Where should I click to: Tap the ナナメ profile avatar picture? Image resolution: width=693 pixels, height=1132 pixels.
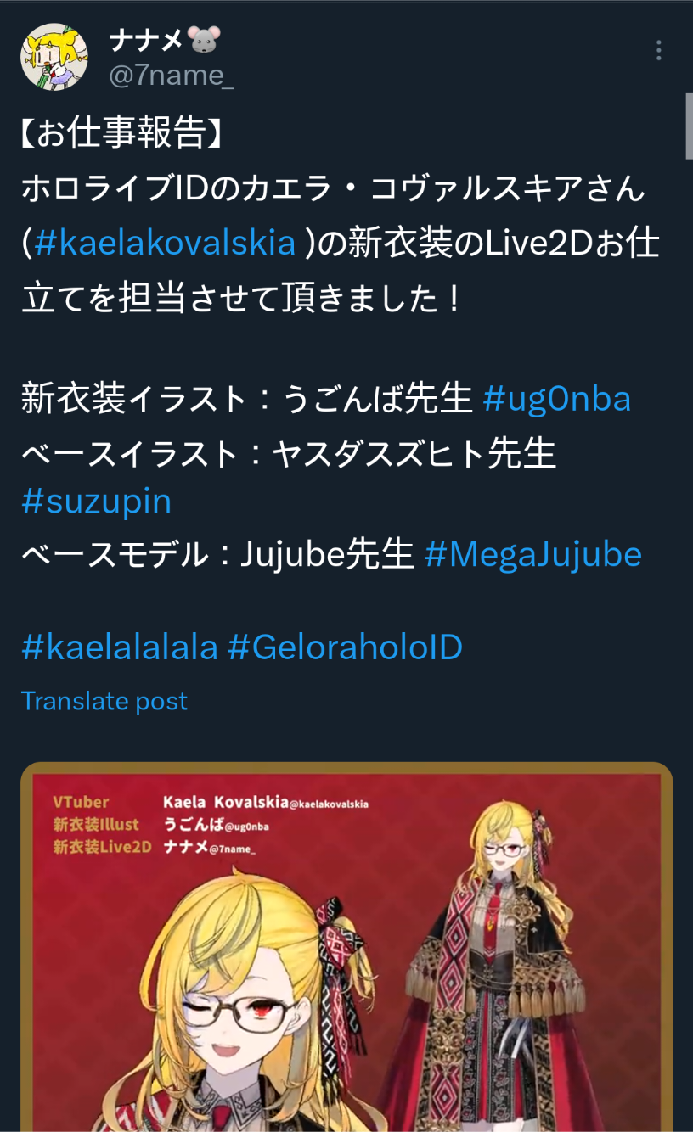pyautogui.click(x=55, y=57)
